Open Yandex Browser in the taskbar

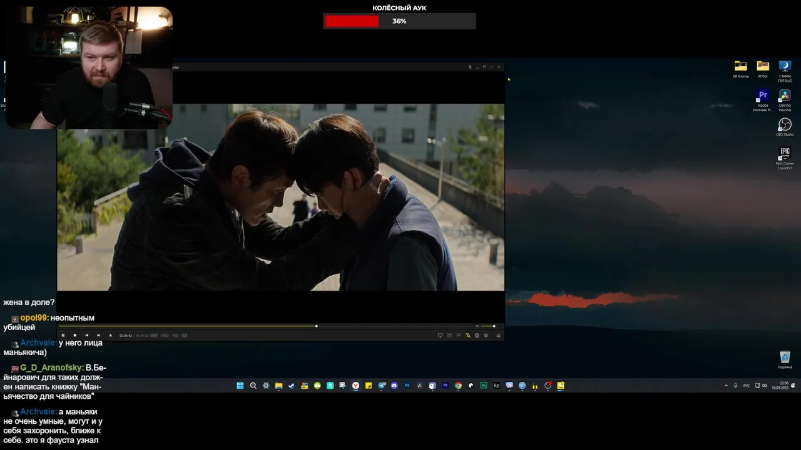(355, 386)
